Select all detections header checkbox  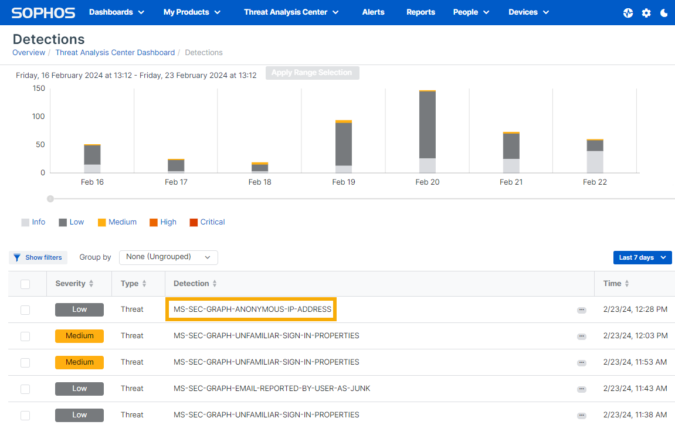pos(25,284)
